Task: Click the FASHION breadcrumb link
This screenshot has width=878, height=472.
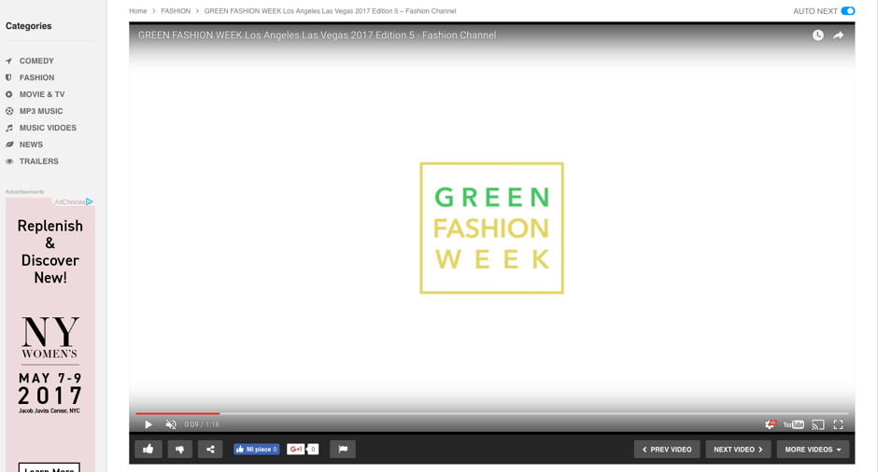Action: [176, 10]
